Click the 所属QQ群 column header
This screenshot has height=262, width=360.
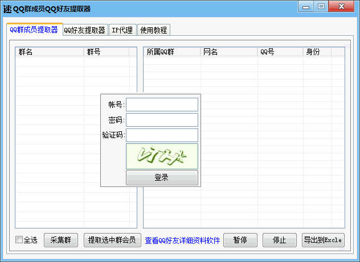coord(172,52)
